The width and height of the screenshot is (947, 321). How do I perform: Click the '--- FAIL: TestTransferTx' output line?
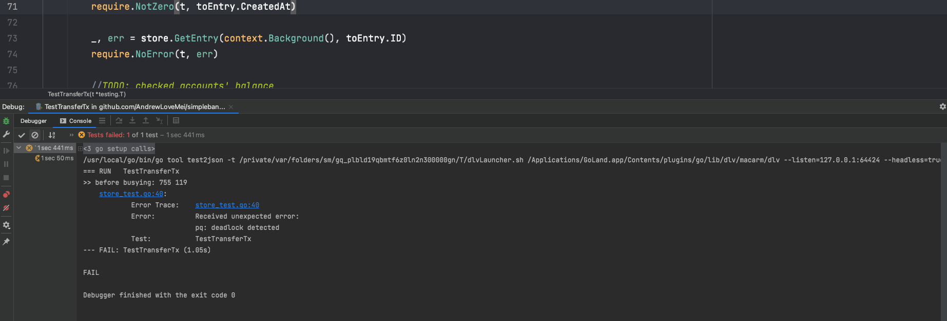pyautogui.click(x=147, y=250)
